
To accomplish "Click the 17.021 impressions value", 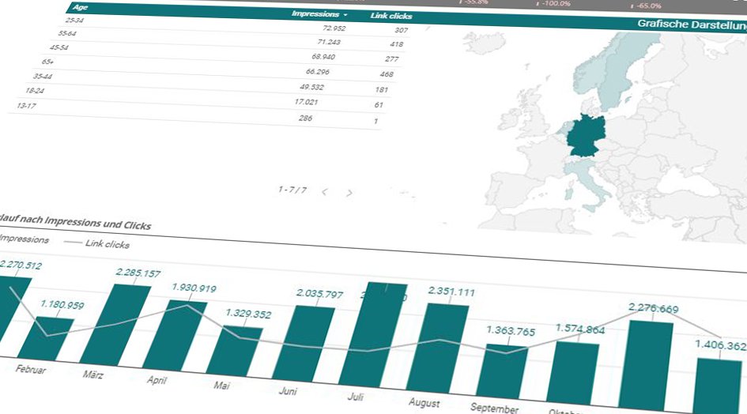I will coord(306,102).
